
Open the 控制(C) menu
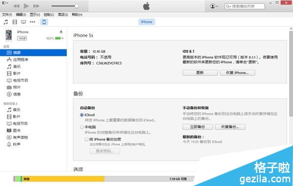pos(49,15)
